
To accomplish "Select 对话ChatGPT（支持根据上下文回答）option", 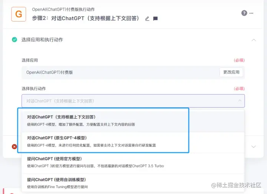I will coord(133,121).
